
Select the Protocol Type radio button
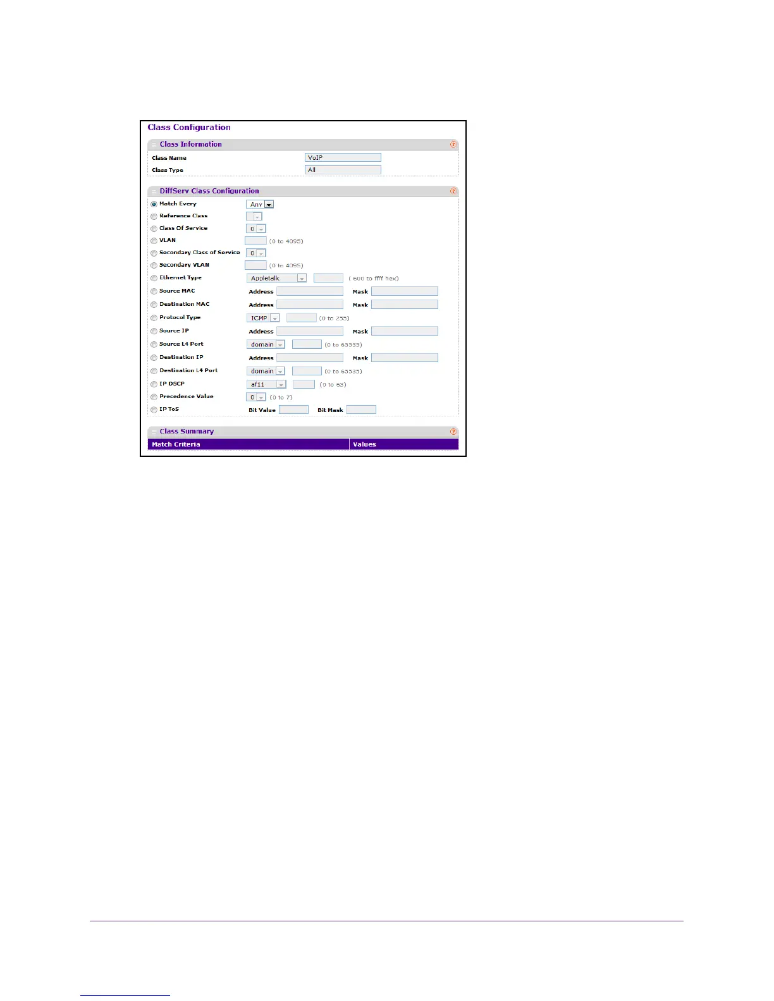pos(154,318)
